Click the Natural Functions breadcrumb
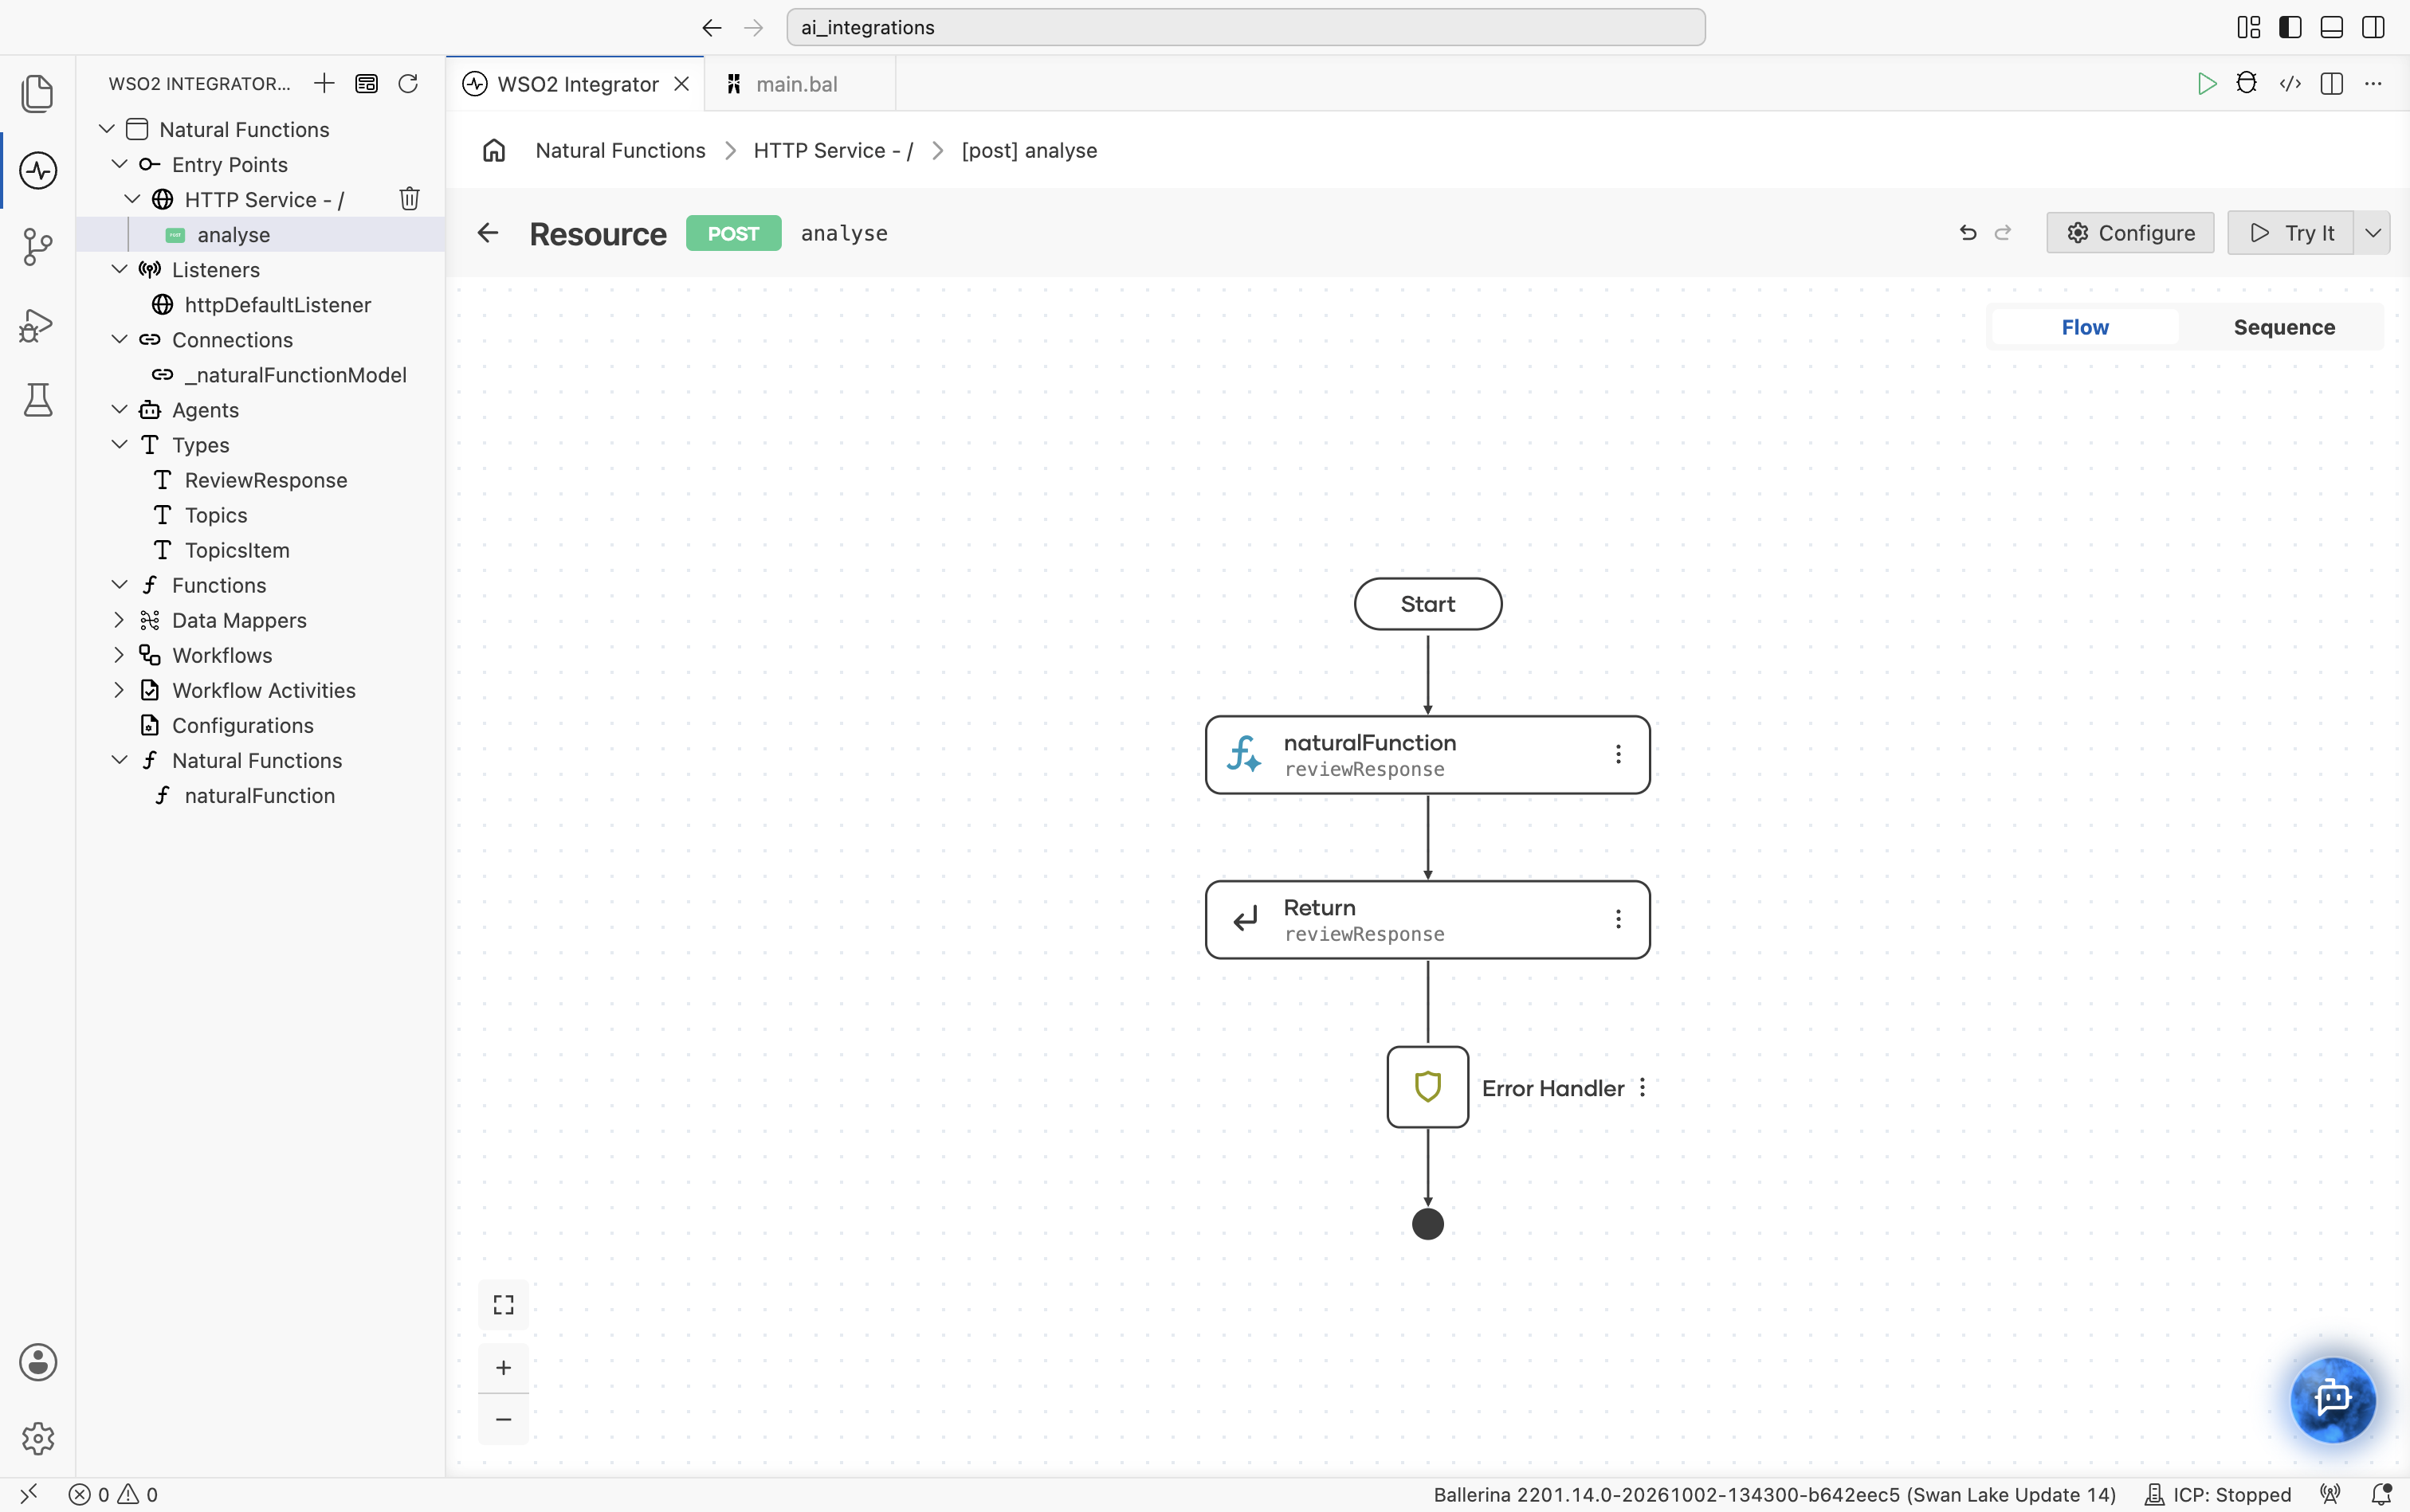2410x1512 pixels. point(620,150)
